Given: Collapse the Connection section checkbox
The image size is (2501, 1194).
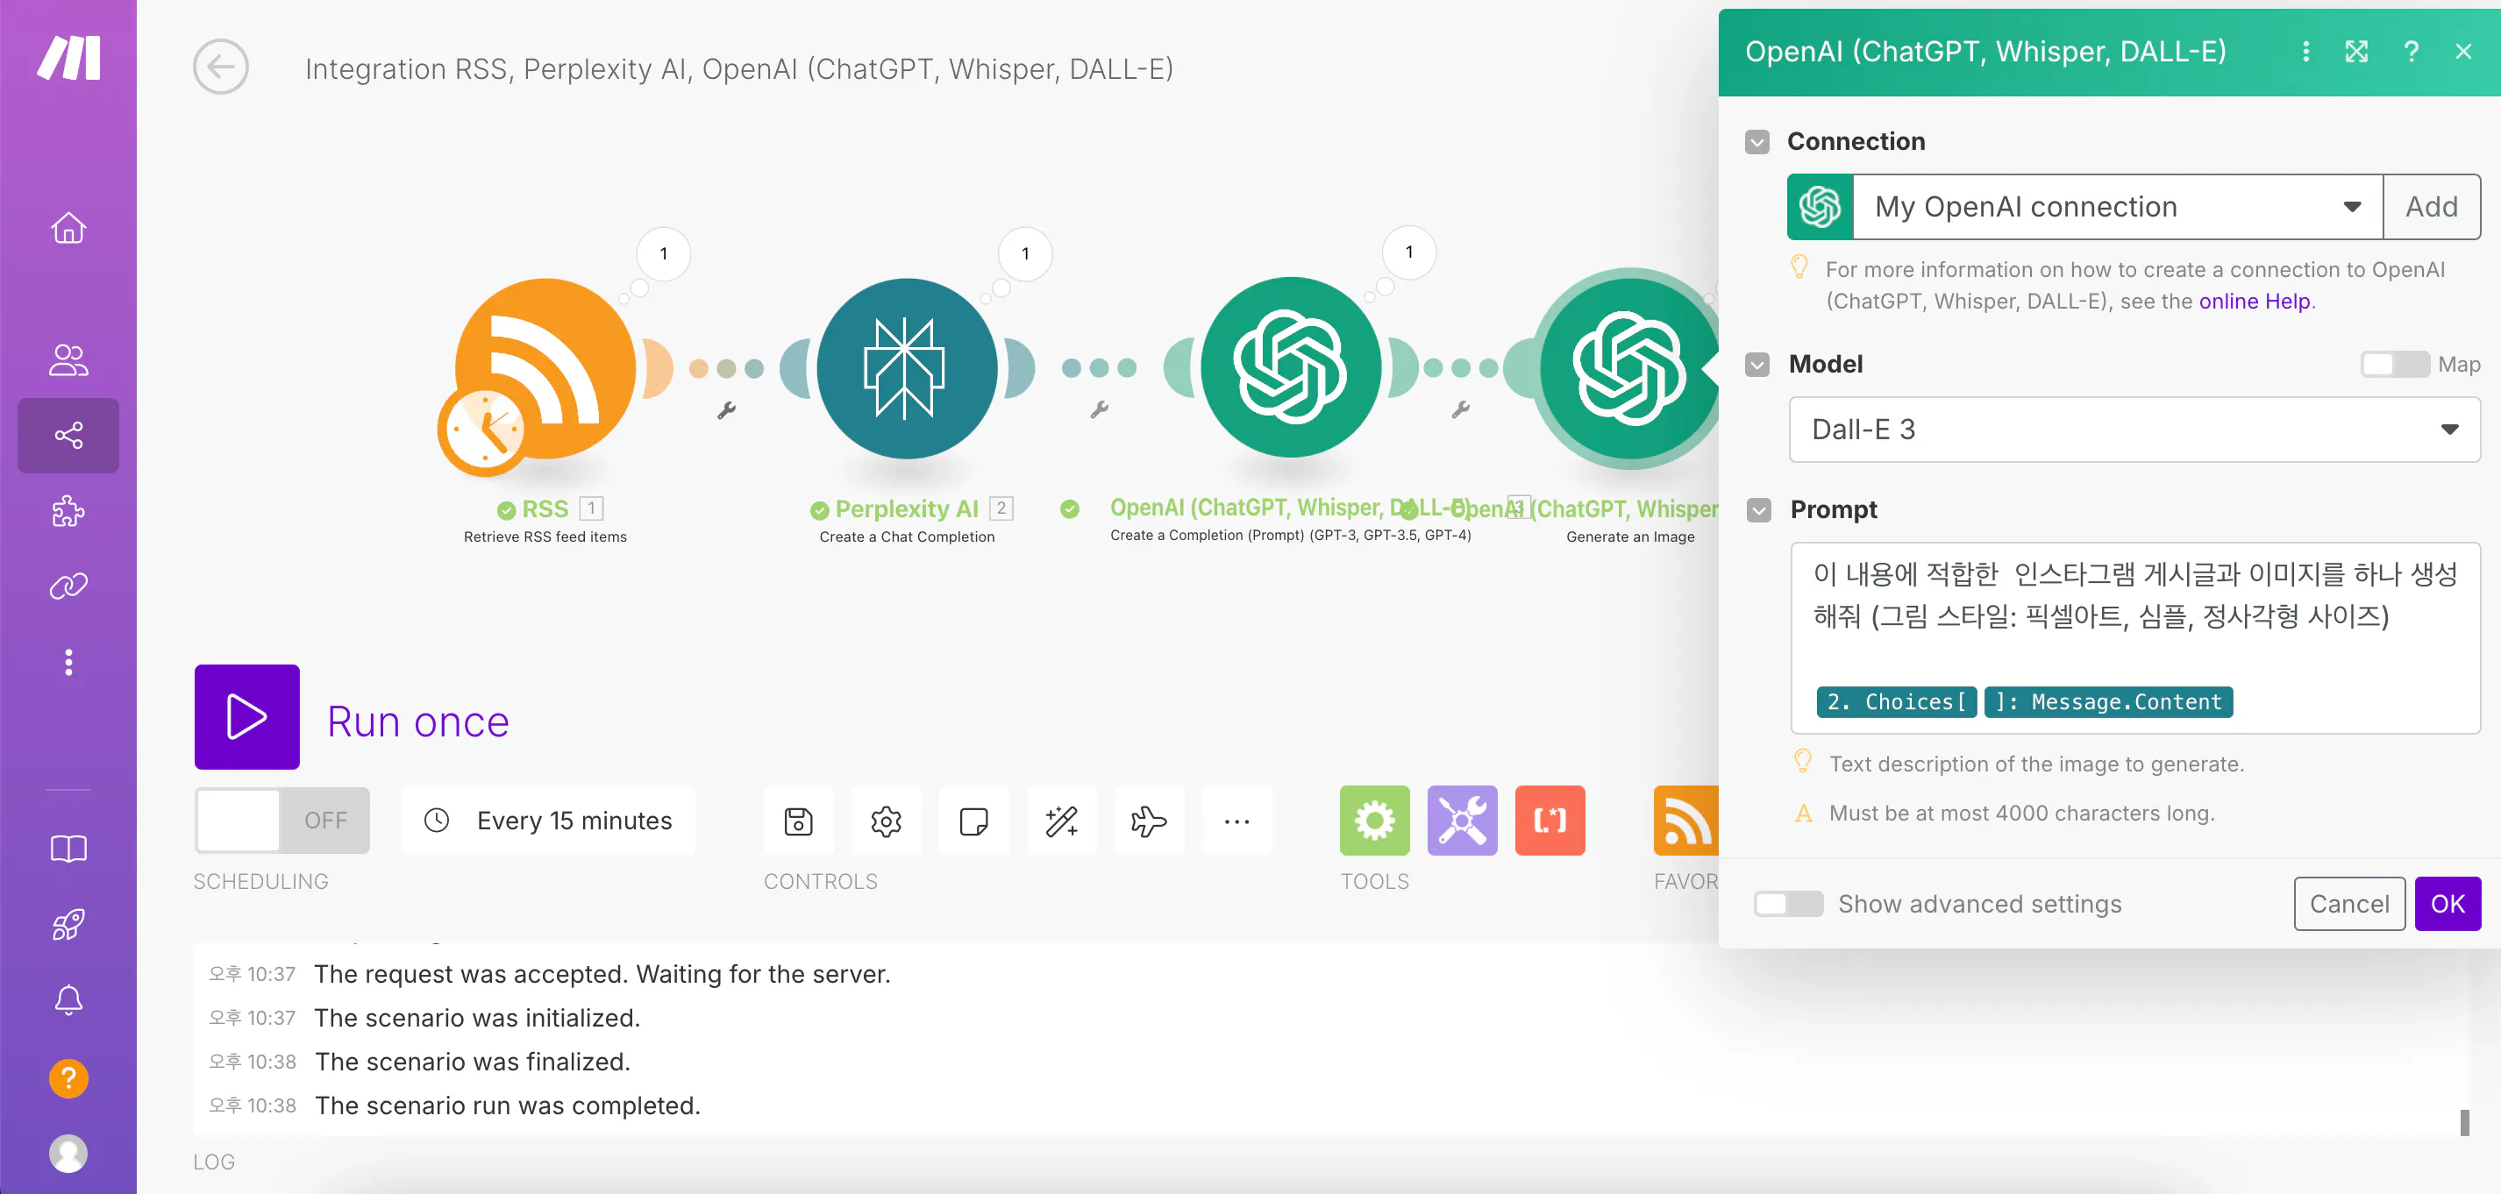Looking at the screenshot, I should coord(1756,142).
